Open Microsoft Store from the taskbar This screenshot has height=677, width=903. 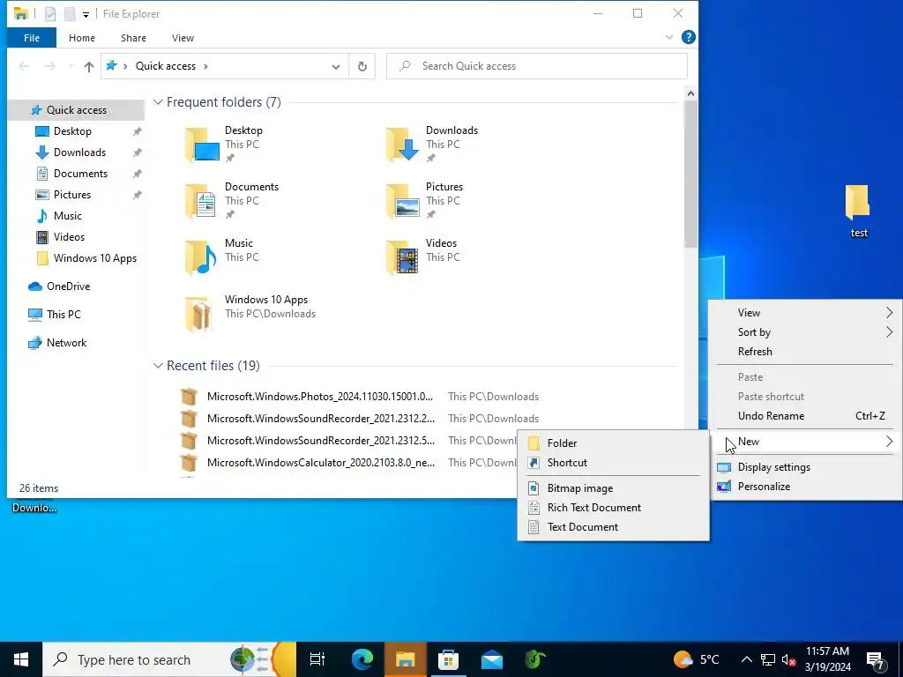(x=448, y=659)
